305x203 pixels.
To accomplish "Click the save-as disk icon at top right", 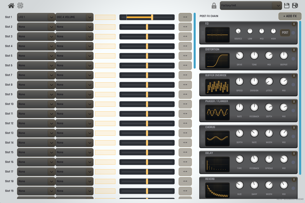I will pos(295,5).
